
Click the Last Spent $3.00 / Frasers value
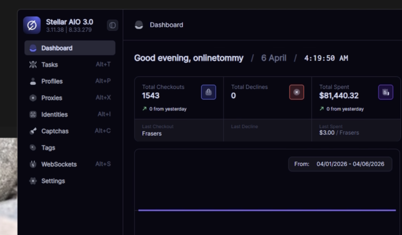coord(339,133)
